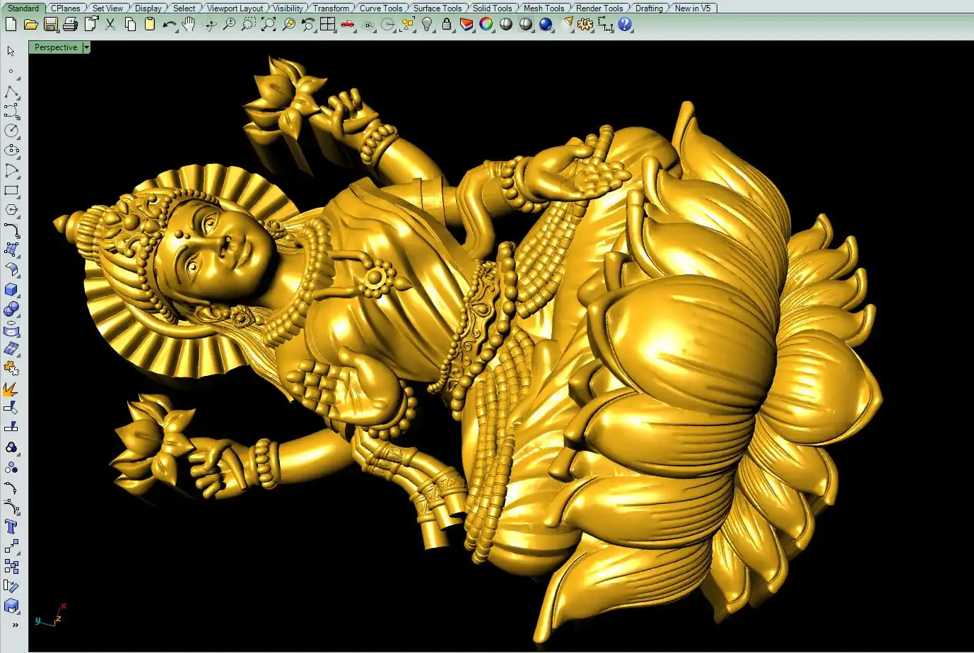Image resolution: width=974 pixels, height=653 pixels.
Task: Select the Text object tool
Action: tap(11, 526)
